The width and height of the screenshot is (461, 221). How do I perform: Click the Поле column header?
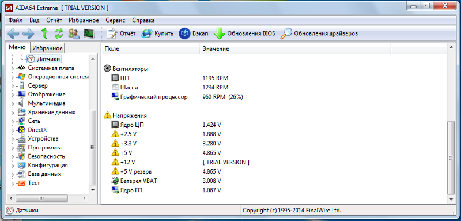150,49
